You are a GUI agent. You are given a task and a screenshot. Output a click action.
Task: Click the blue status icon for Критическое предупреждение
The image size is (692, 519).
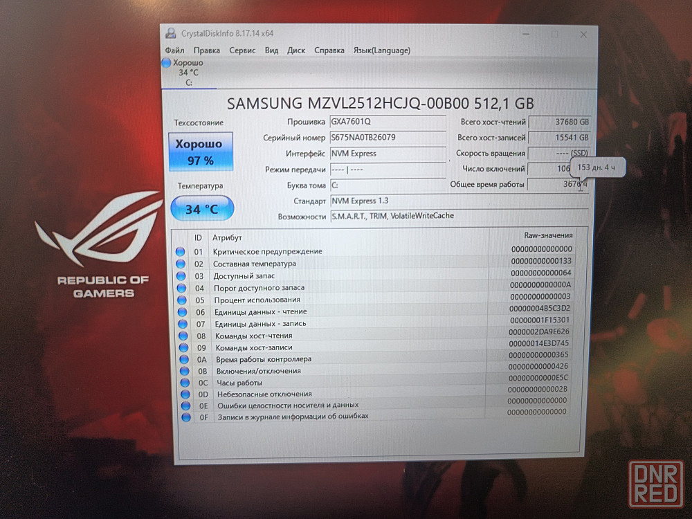180,252
